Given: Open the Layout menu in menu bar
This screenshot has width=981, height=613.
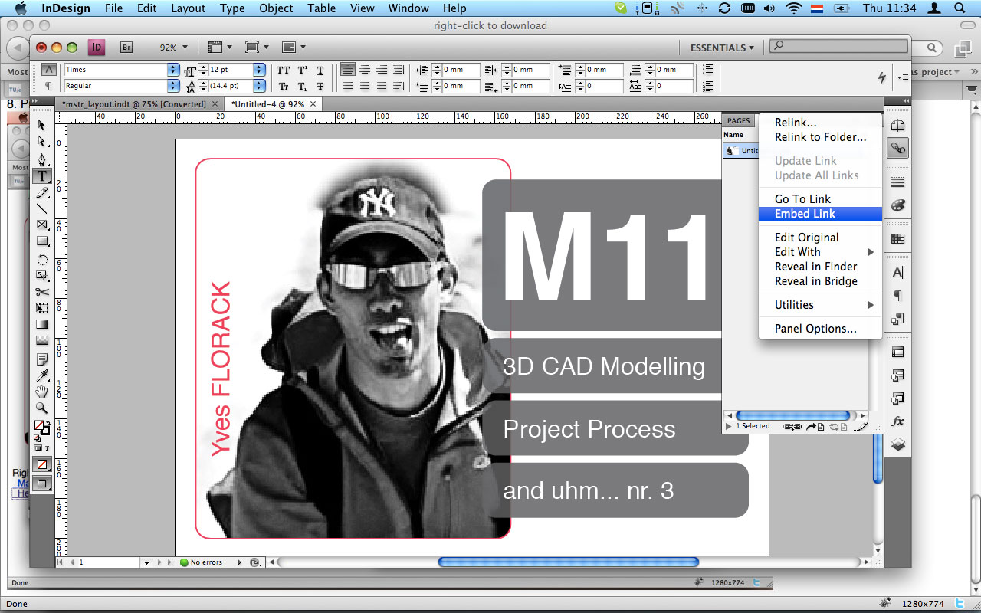Looking at the screenshot, I should pos(188,8).
